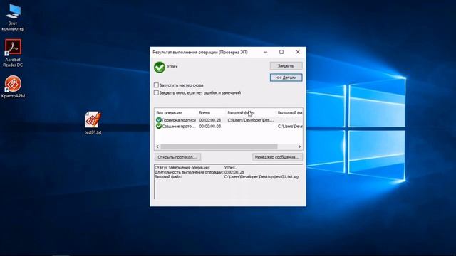This screenshot has height=256, width=456.
Task: Select the Создание прото... row text
Action: coord(179,127)
